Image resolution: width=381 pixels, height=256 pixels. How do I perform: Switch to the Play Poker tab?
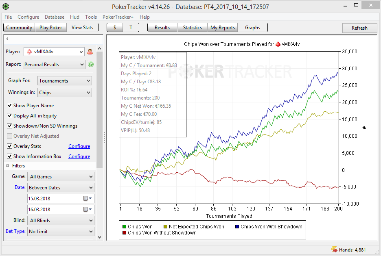pos(50,27)
